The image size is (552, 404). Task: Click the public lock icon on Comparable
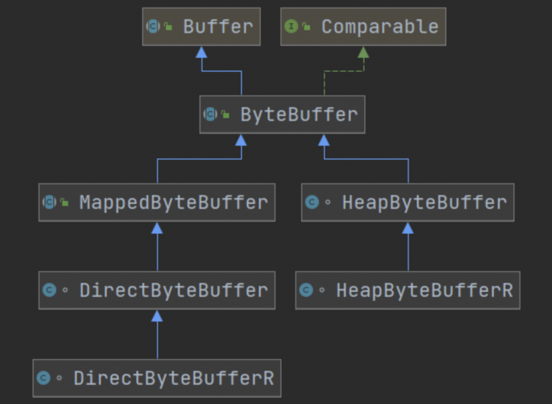click(306, 26)
